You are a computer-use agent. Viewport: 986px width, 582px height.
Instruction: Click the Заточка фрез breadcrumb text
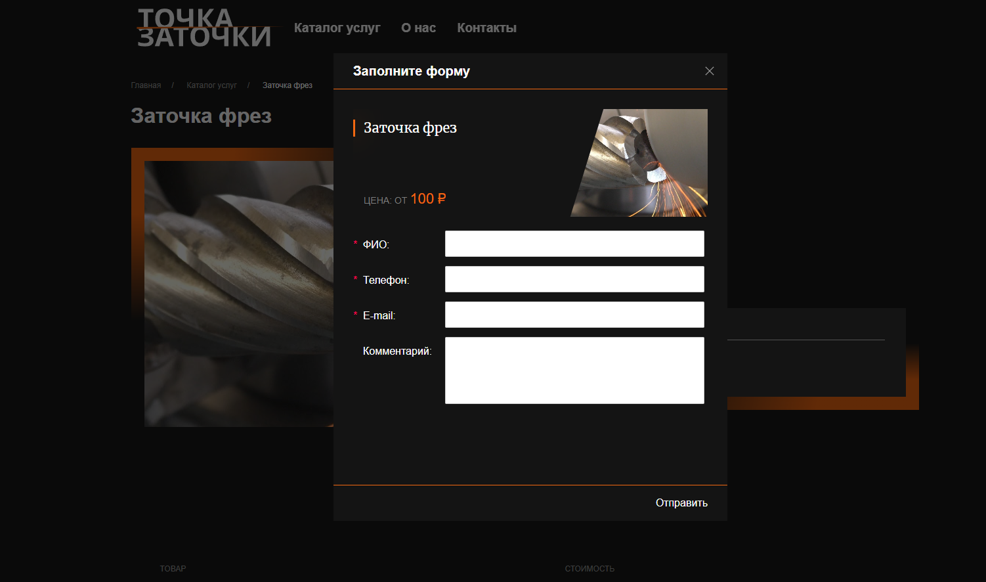(288, 85)
